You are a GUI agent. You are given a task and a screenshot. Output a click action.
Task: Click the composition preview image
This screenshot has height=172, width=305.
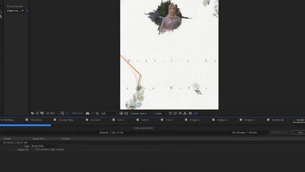click(x=169, y=54)
